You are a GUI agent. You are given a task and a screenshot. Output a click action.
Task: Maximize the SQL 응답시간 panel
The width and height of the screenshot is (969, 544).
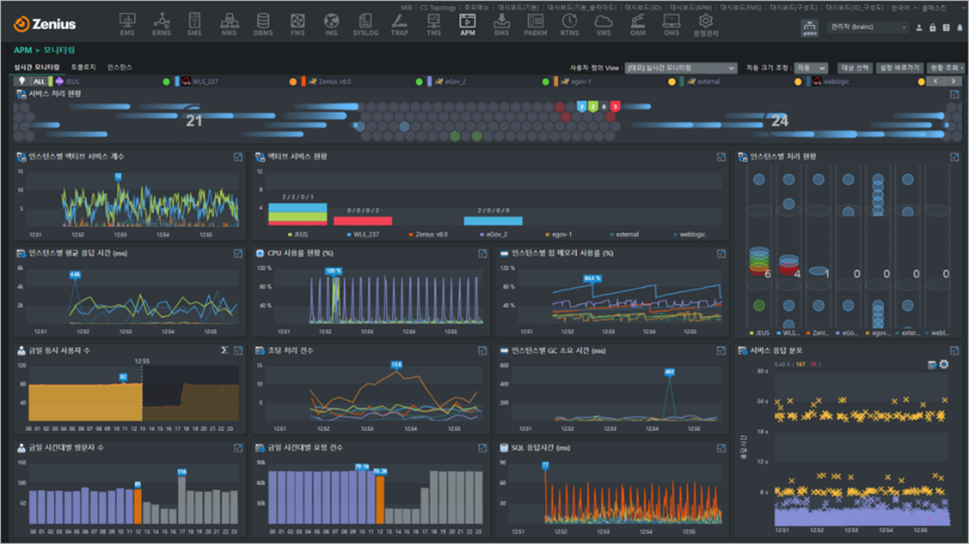coord(721,448)
